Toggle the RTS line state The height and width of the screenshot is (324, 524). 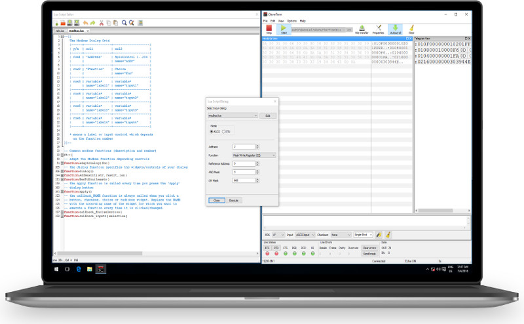coord(267,248)
